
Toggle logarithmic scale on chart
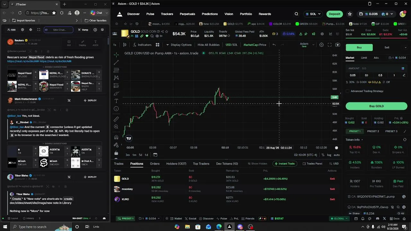point(329,155)
